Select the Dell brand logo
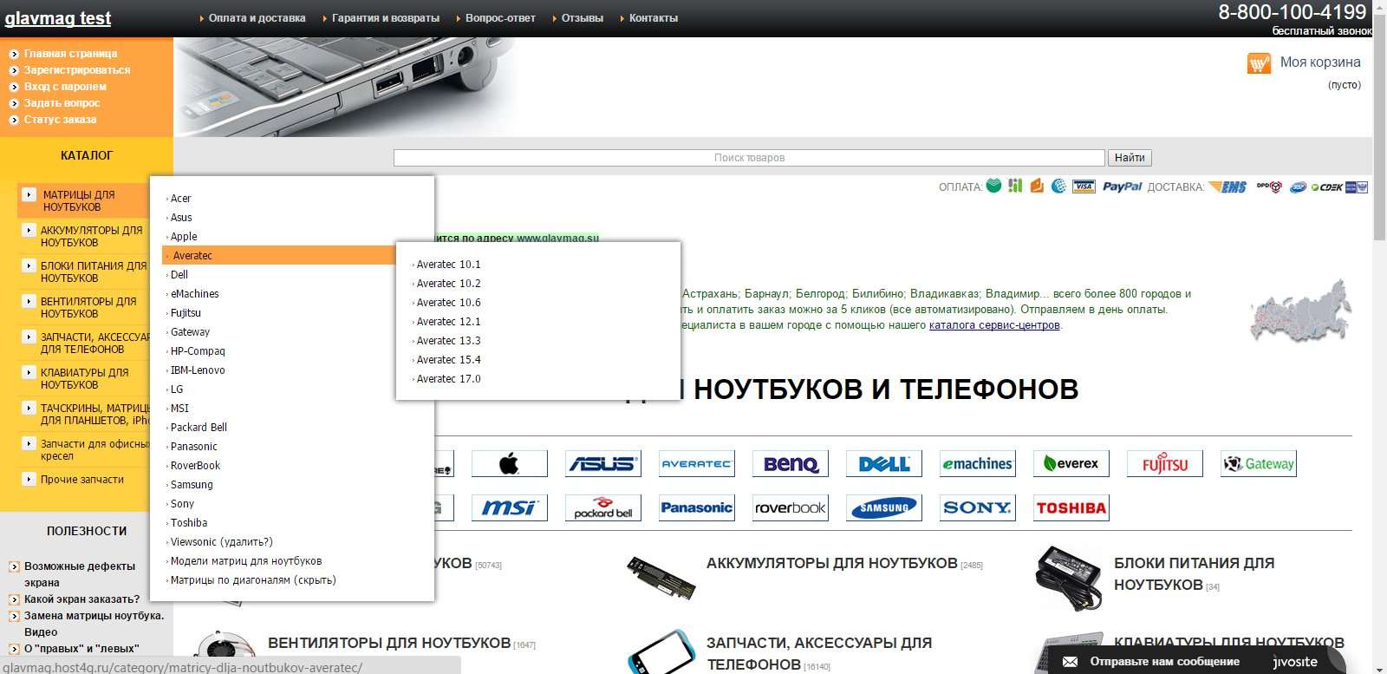 click(x=884, y=464)
